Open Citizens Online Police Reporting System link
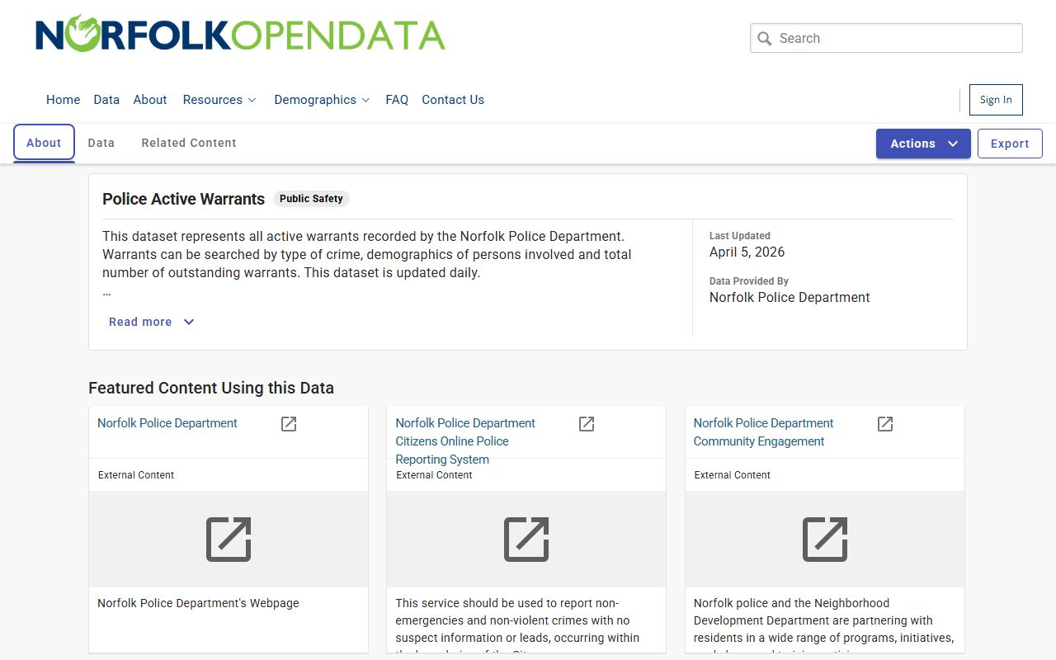1056x660 pixels. pyautogui.click(x=465, y=441)
